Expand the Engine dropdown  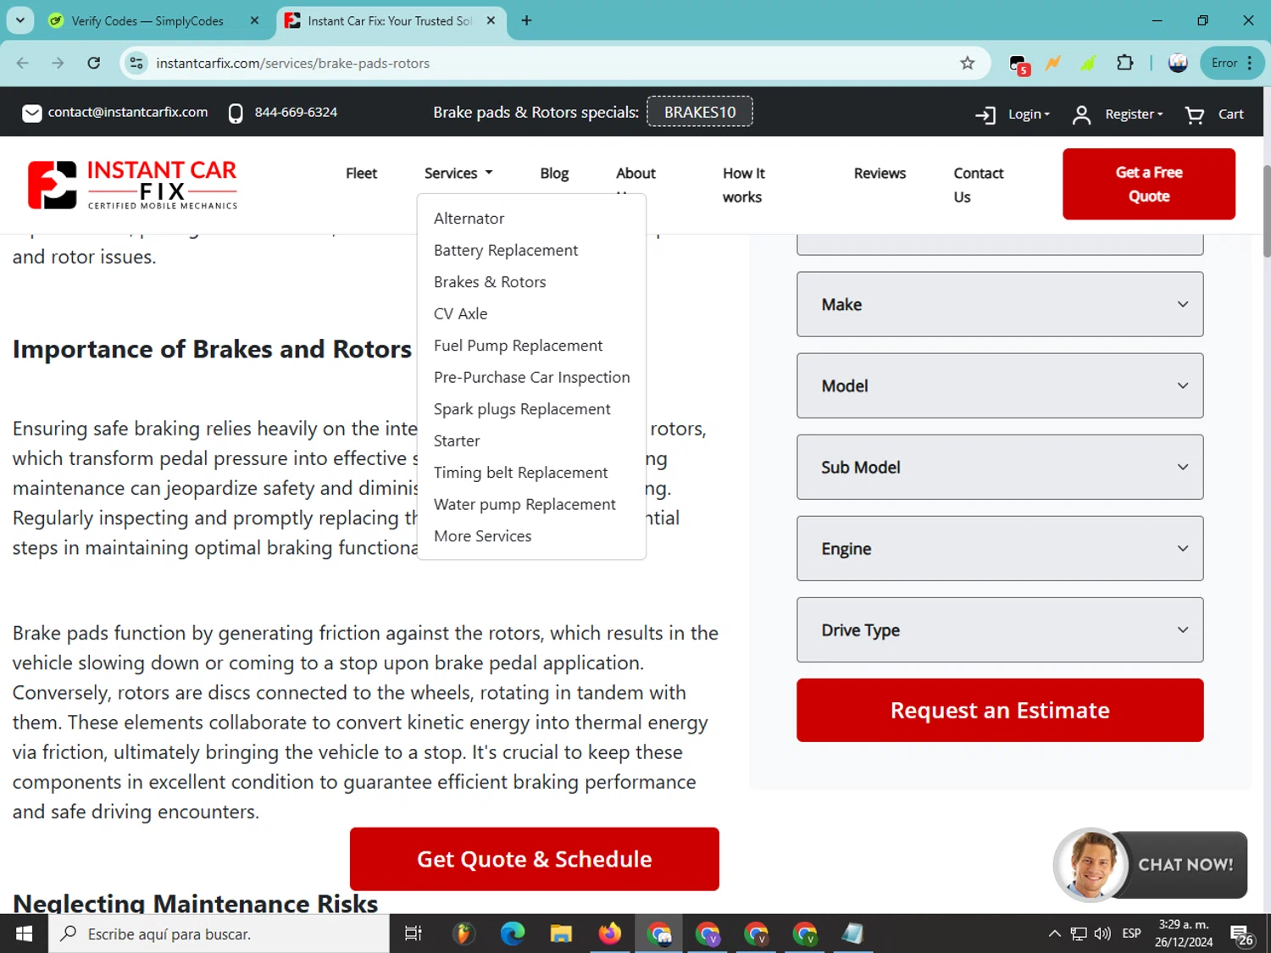point(1000,548)
